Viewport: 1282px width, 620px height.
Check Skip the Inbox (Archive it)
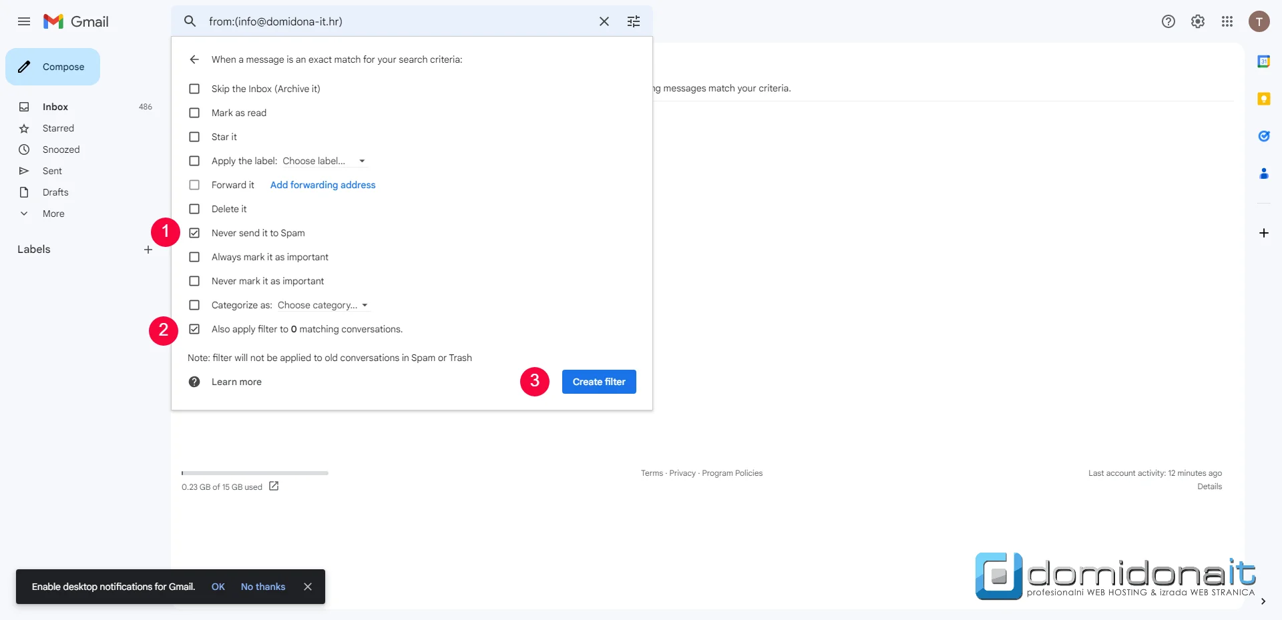pos(194,89)
